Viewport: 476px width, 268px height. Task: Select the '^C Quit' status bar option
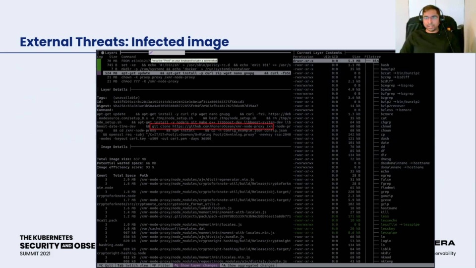pyautogui.click(x=106, y=265)
